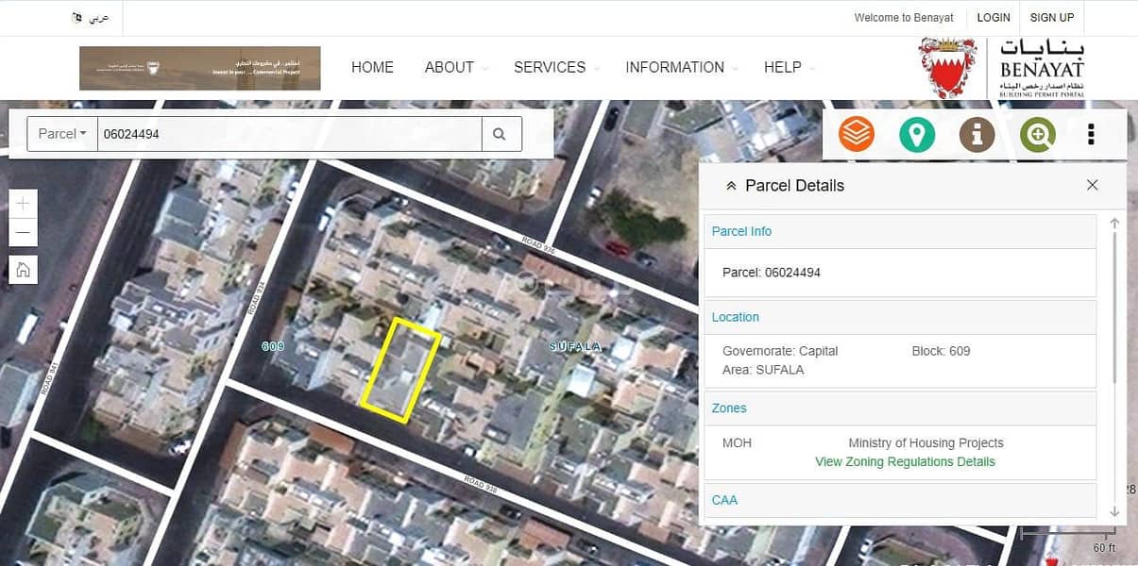Return map to home extent
This screenshot has width=1138, height=566.
(x=24, y=269)
